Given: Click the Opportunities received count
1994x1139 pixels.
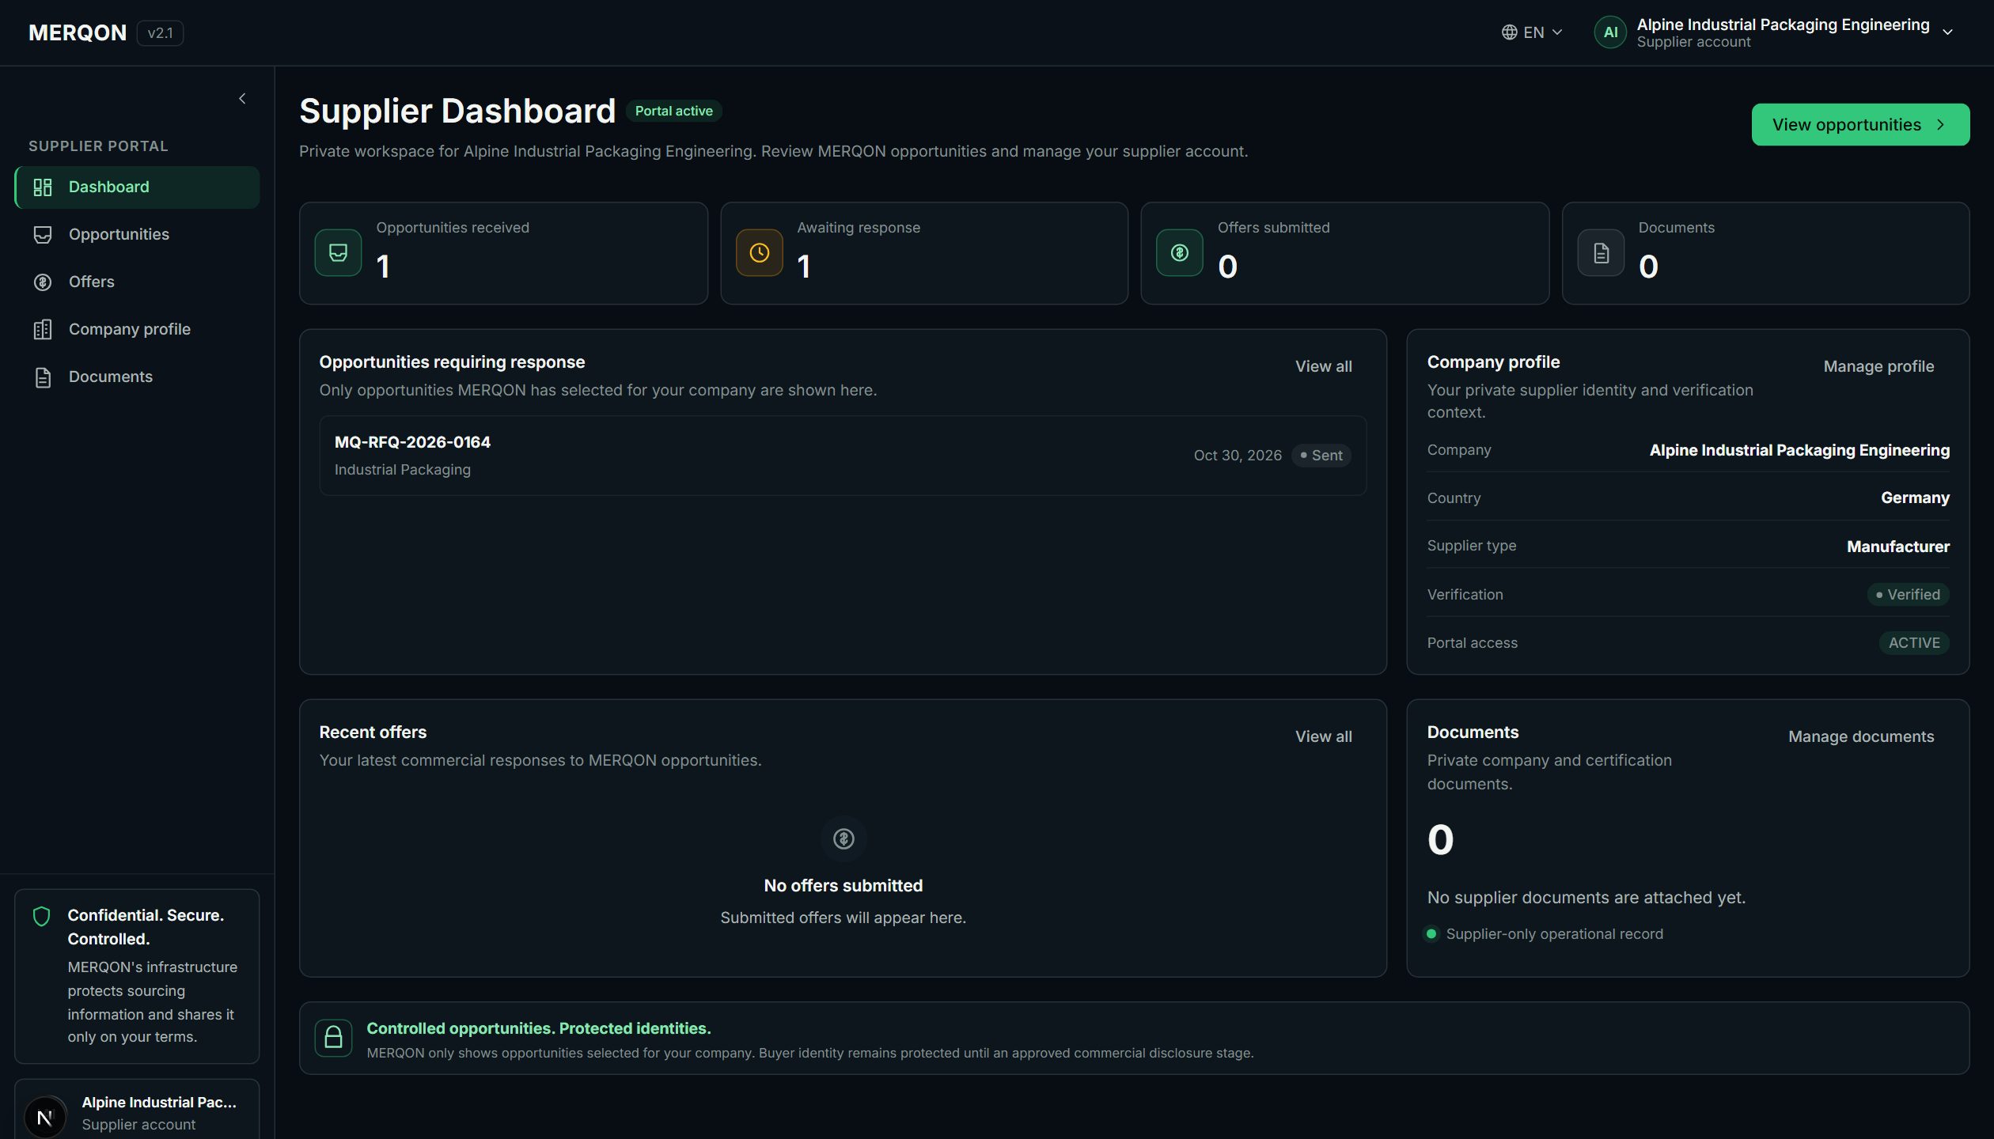Looking at the screenshot, I should coord(383,267).
